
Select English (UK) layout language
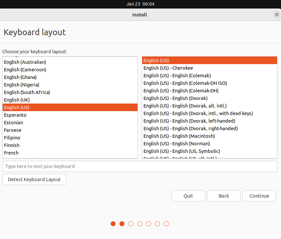coord(17,100)
